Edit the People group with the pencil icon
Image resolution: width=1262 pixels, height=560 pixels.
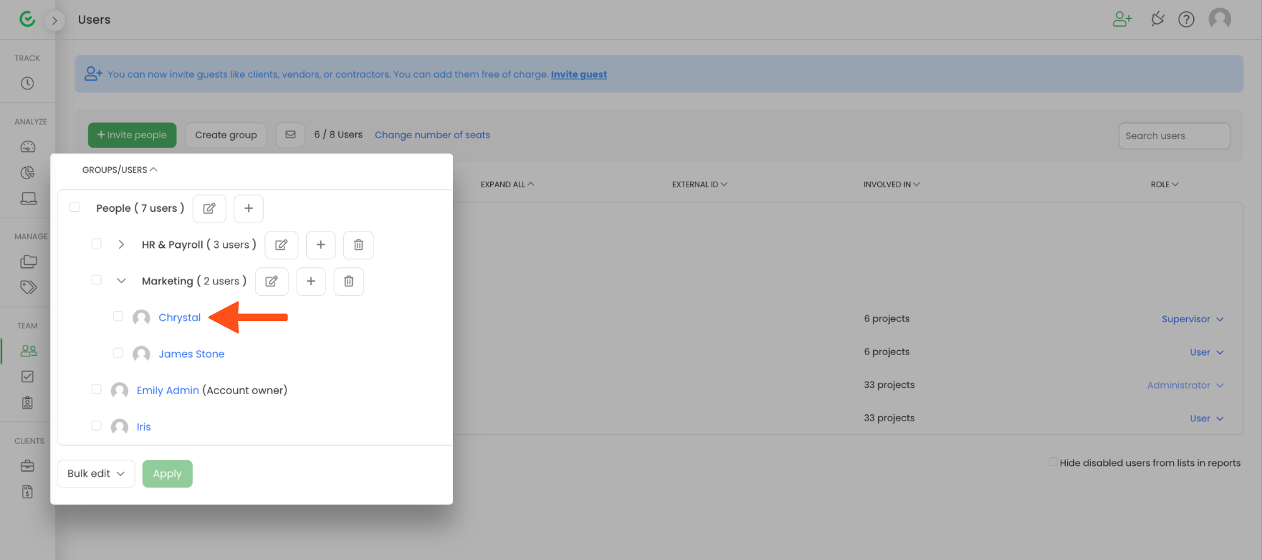(x=209, y=209)
